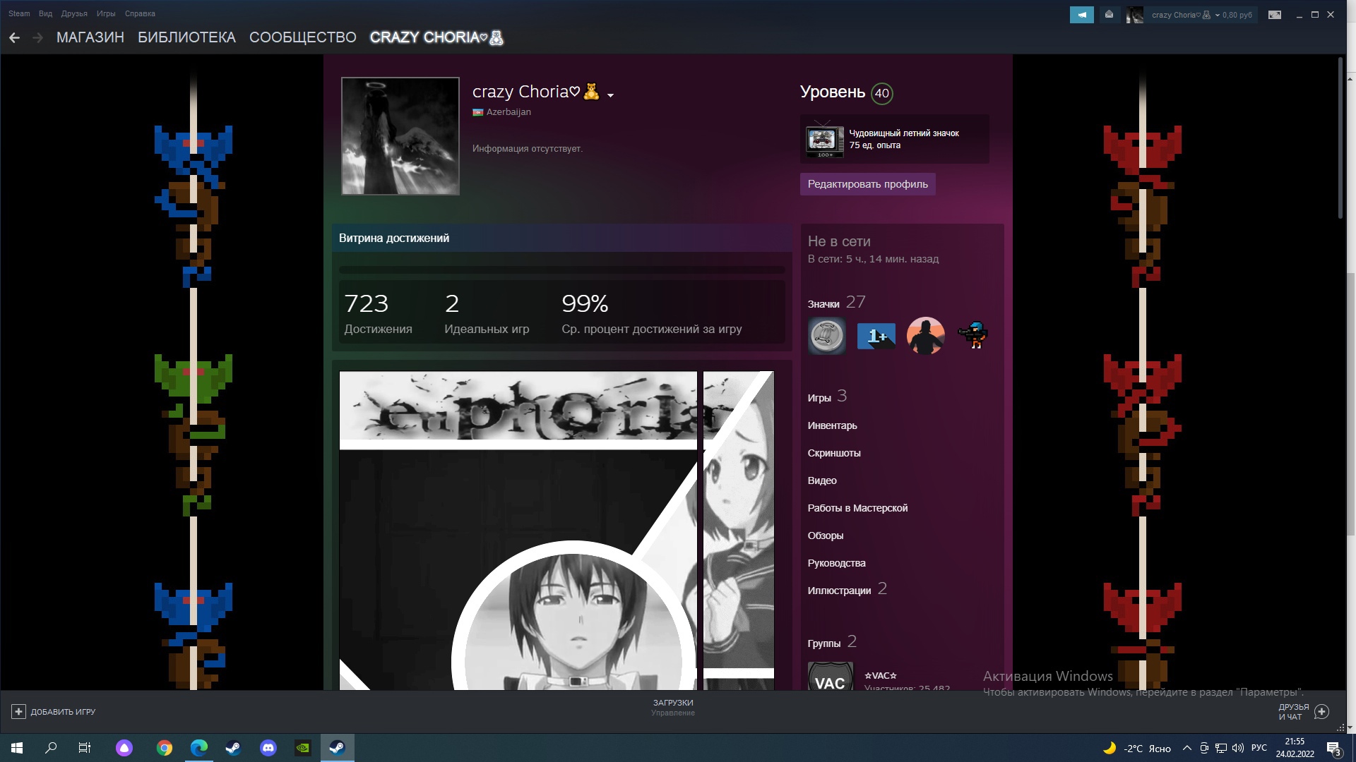Open the 1+ blue badge
This screenshot has width=1356, height=762.
point(876,336)
